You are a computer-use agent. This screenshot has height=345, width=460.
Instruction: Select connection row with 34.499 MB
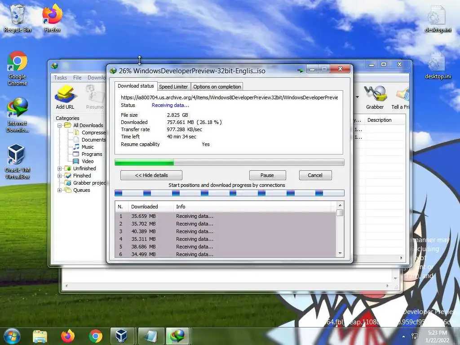point(226,254)
